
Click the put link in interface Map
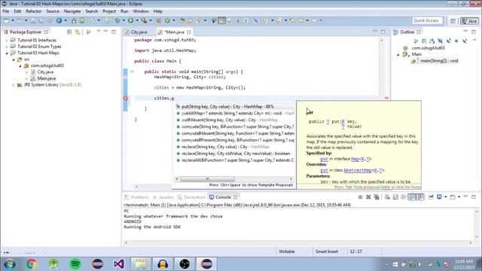324,159
